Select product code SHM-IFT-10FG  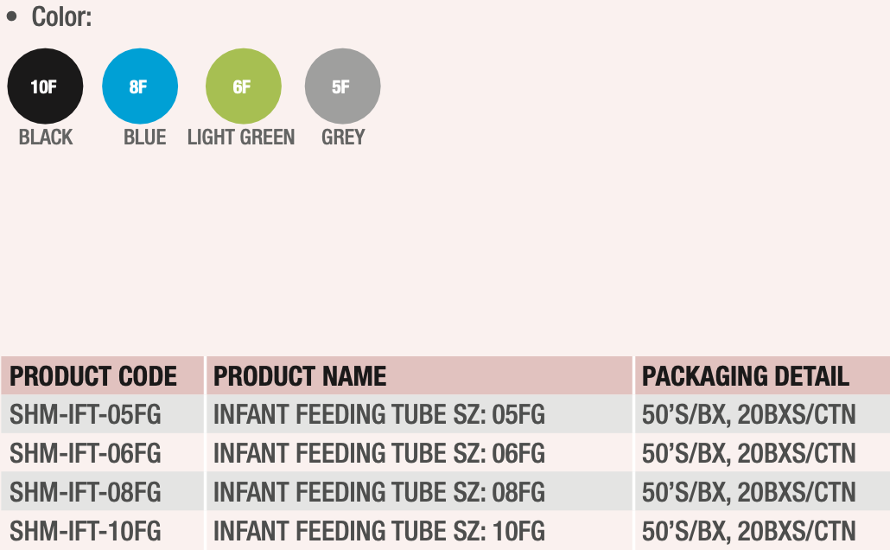click(86, 531)
